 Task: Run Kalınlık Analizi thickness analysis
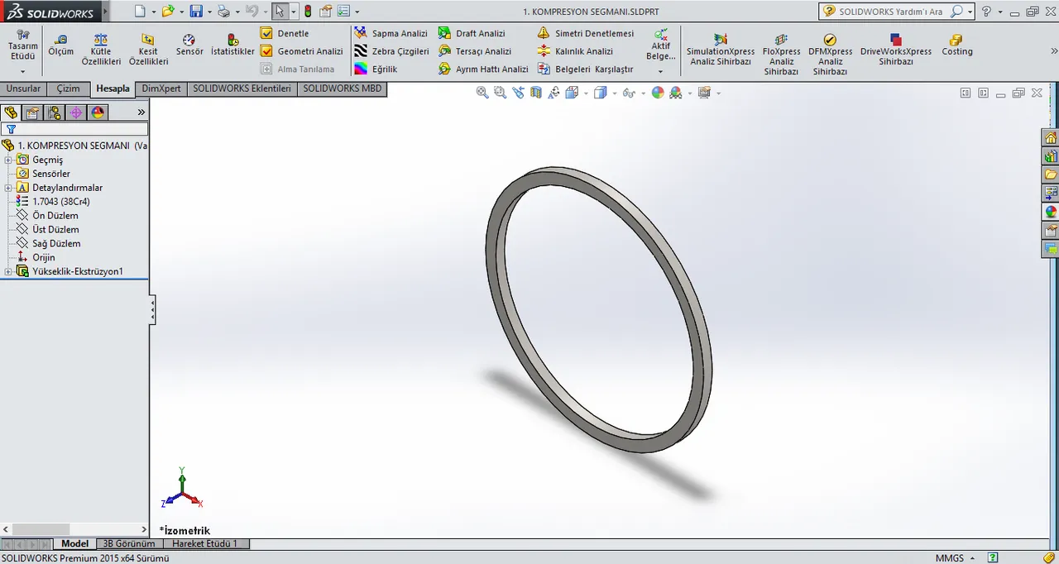[575, 51]
